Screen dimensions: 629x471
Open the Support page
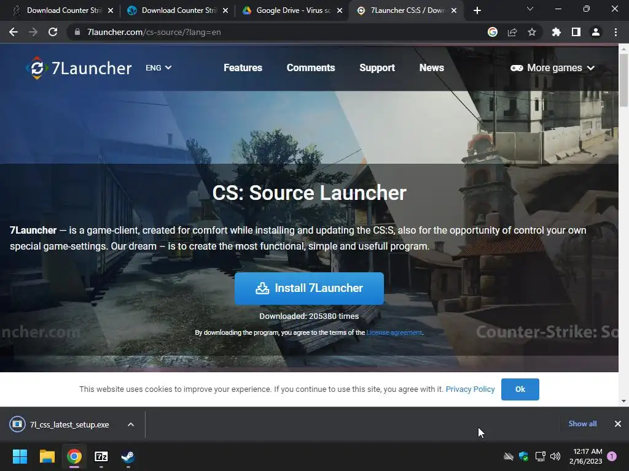pyautogui.click(x=377, y=67)
